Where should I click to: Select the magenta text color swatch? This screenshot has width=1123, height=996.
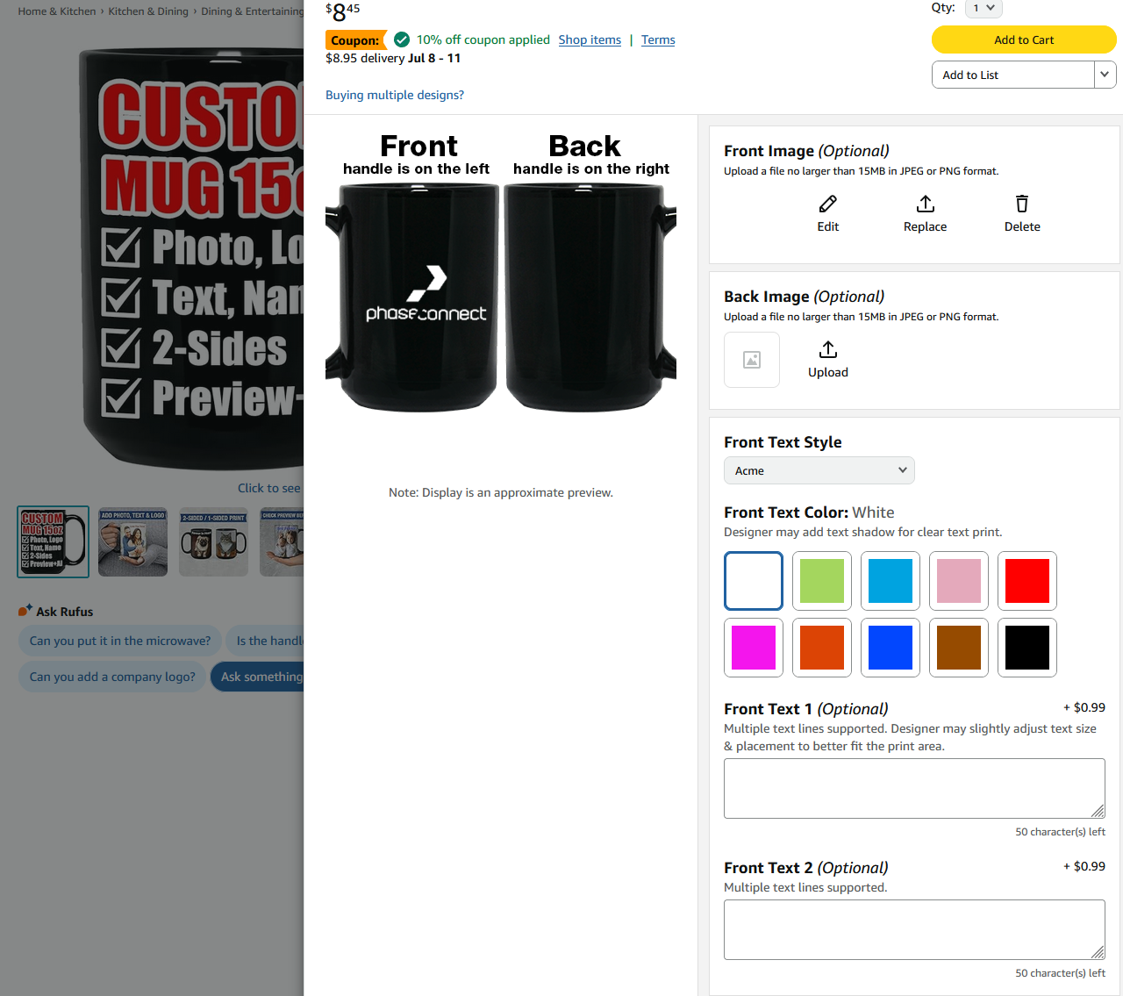754,648
